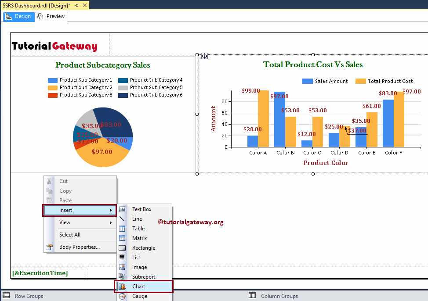Click the List report item icon

click(x=122, y=258)
